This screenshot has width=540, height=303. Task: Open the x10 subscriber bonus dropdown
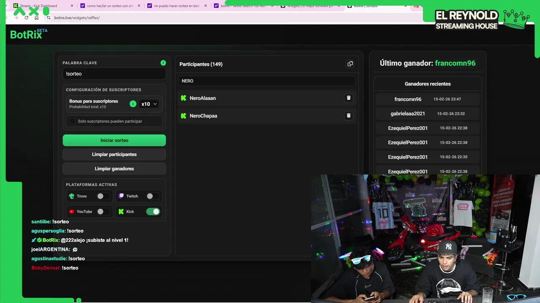click(x=149, y=104)
